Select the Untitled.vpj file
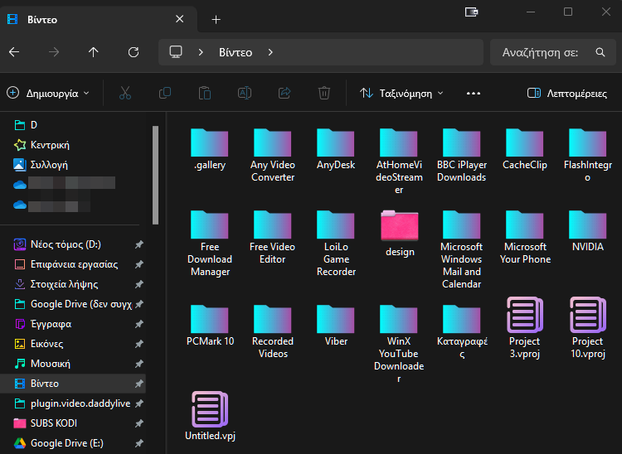 click(210, 416)
